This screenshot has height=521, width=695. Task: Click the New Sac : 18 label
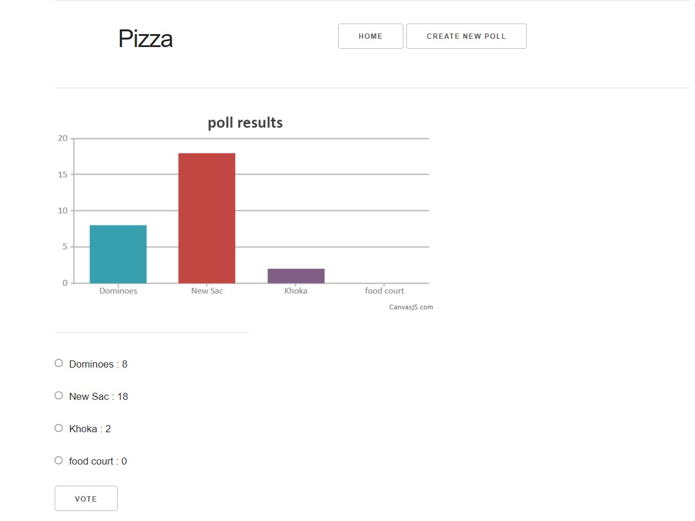98,396
